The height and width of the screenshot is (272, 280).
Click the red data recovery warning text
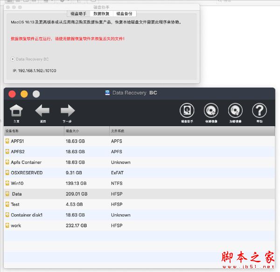[68, 39]
